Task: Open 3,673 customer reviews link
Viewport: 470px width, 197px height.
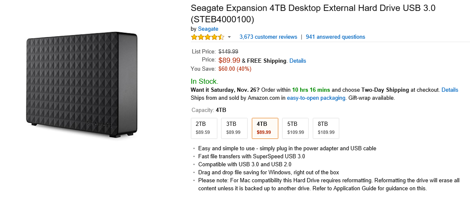Action: 268,37
